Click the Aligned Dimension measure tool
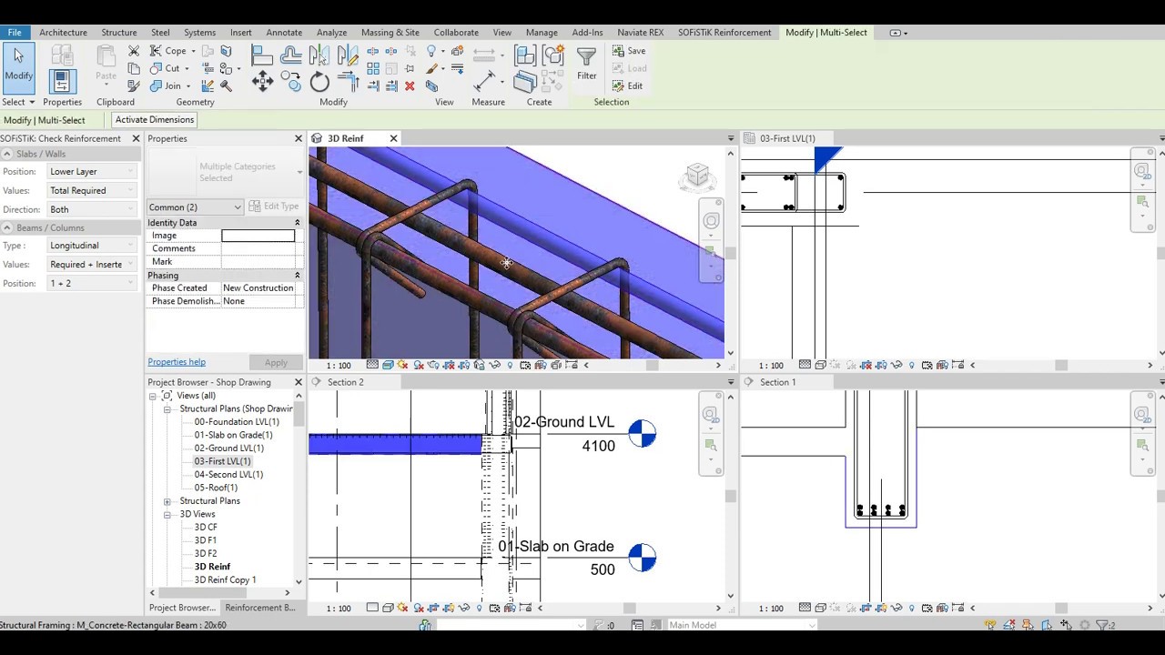The width and height of the screenshot is (1165, 655). [x=484, y=81]
